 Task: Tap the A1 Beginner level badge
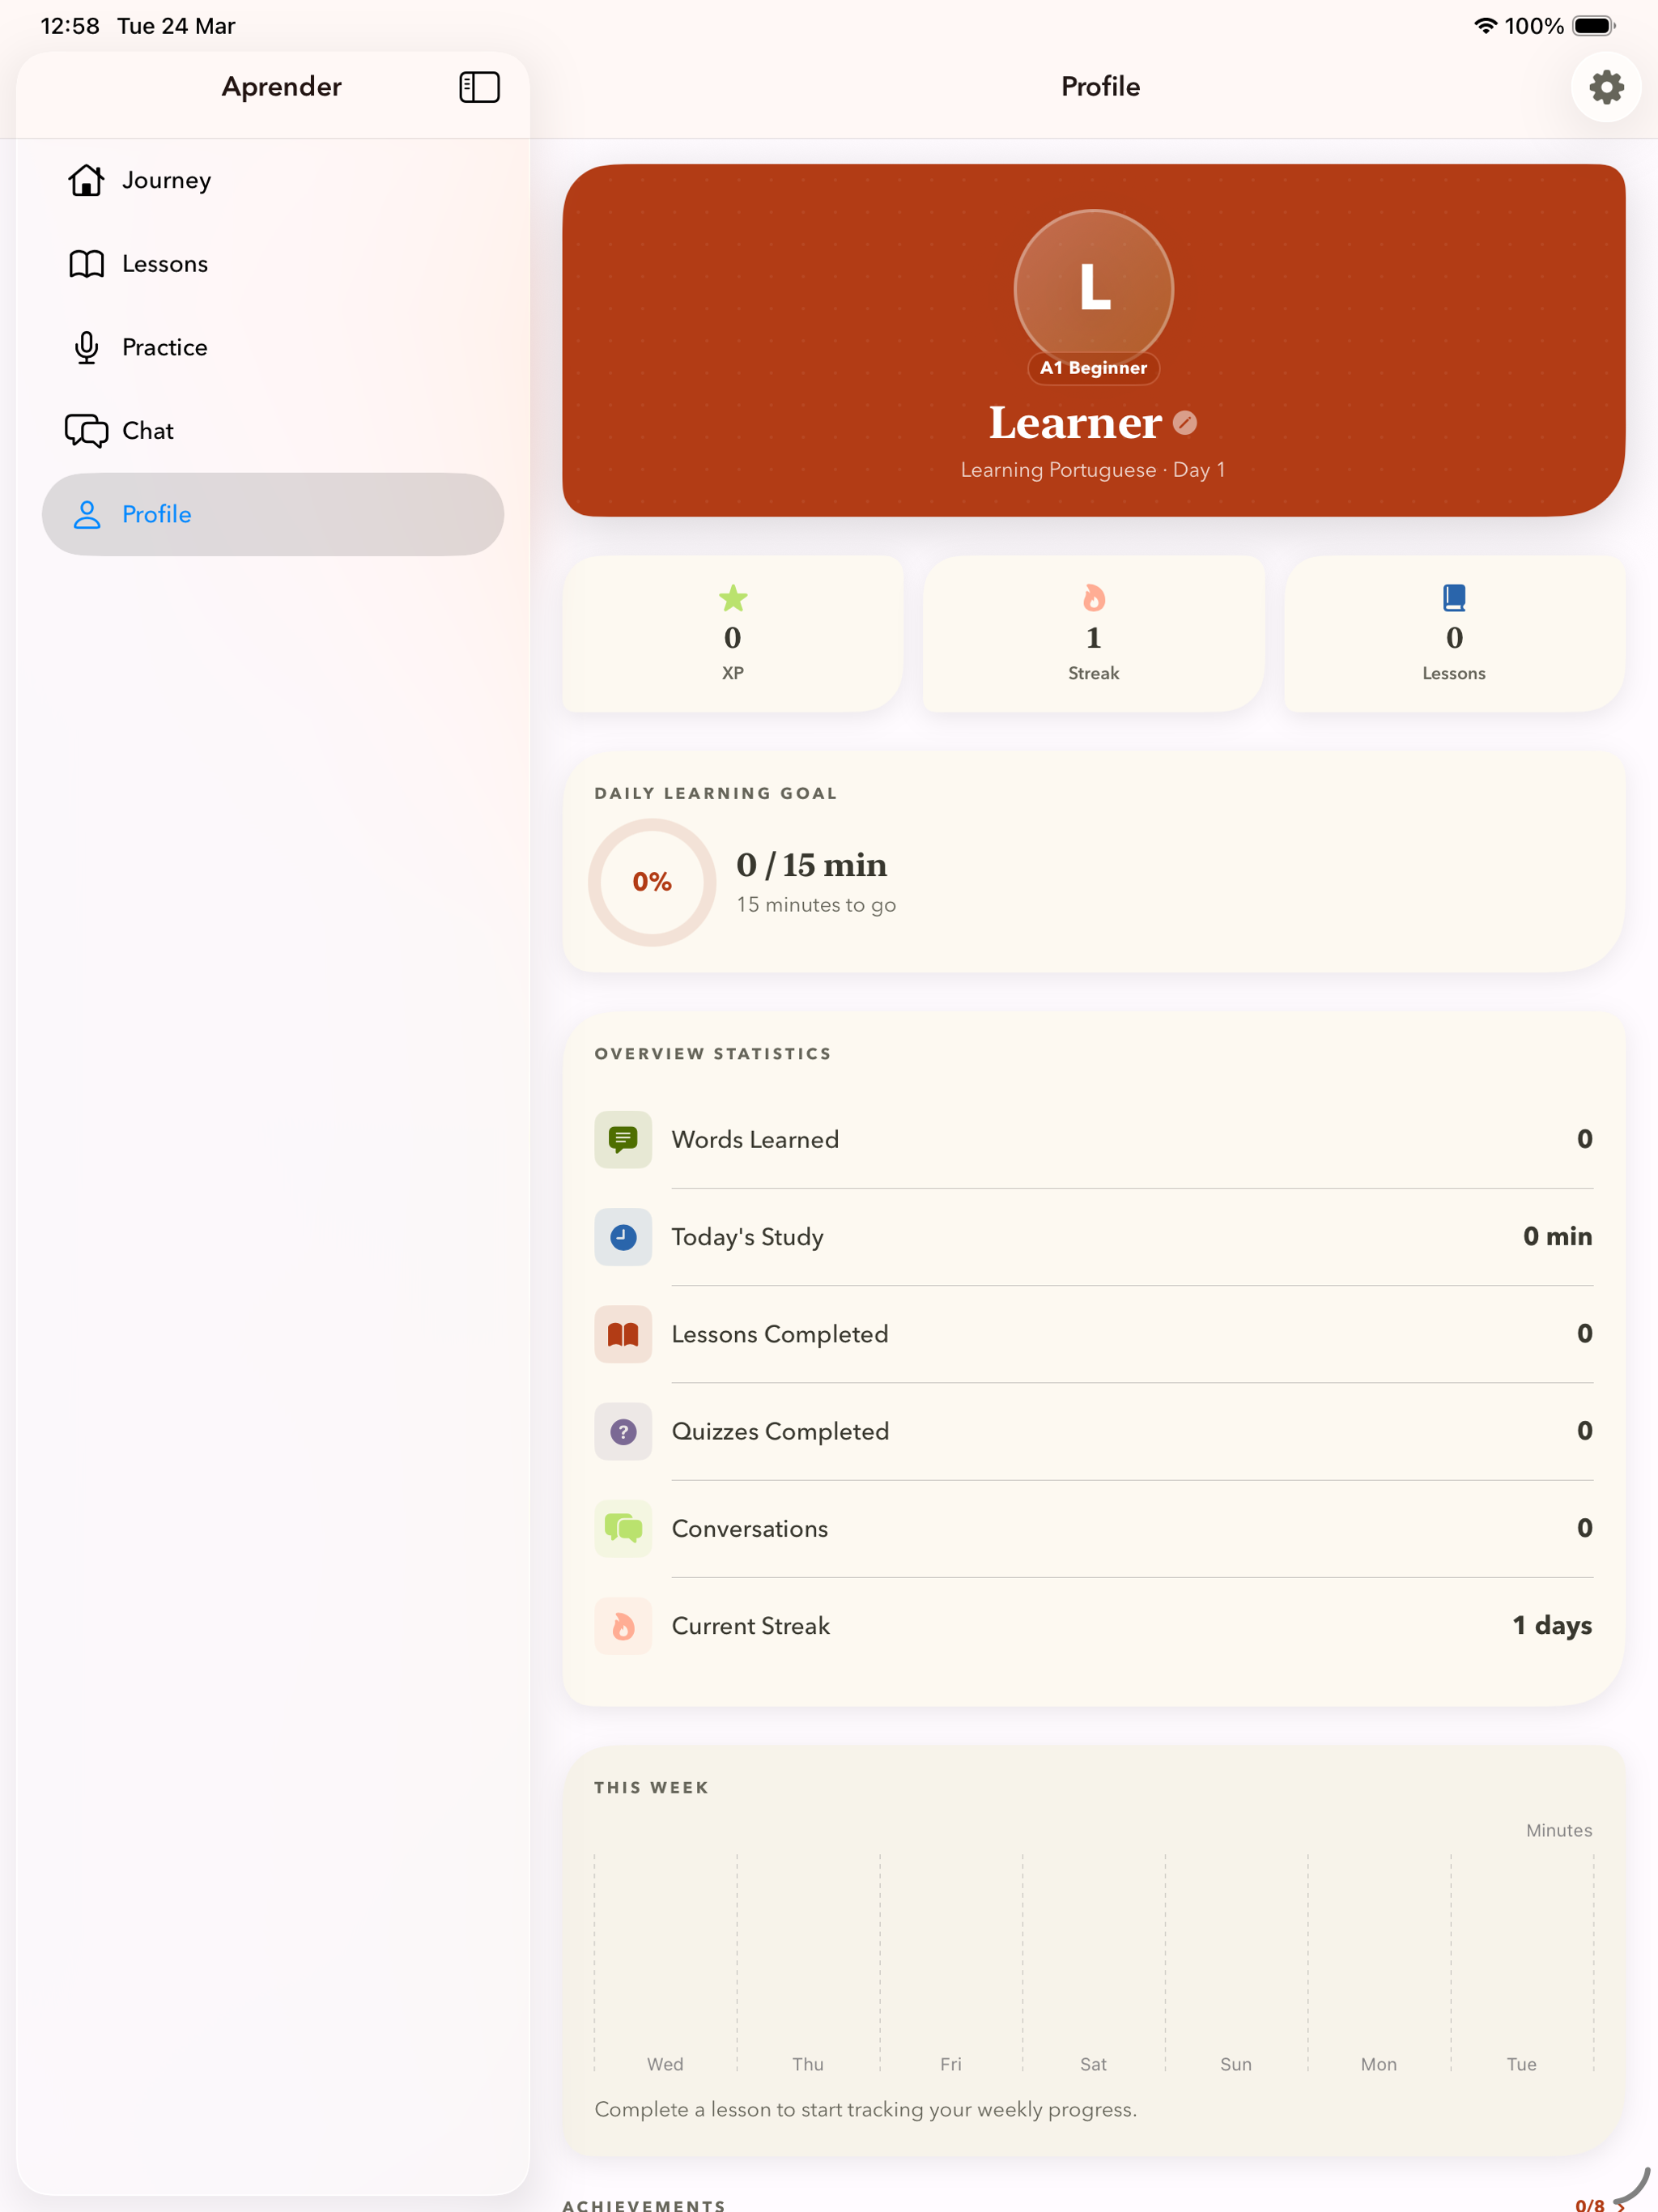pos(1093,368)
